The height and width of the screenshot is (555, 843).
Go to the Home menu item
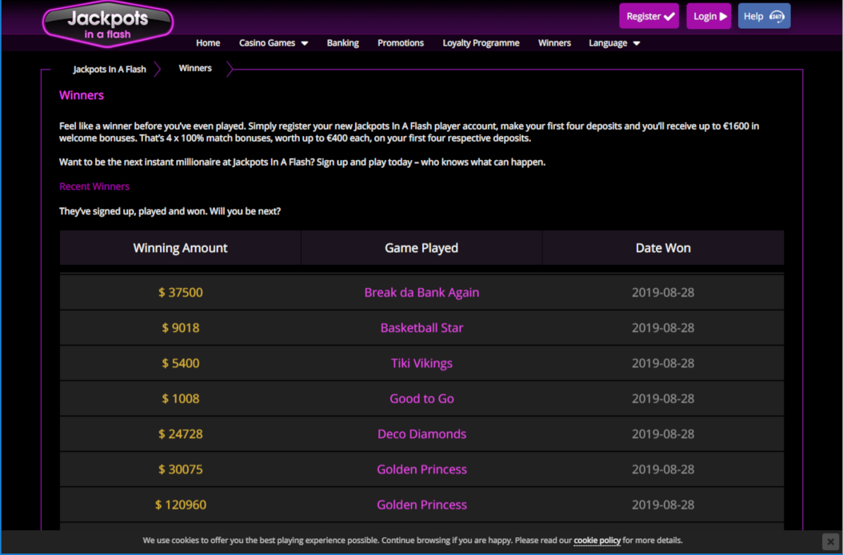click(x=208, y=43)
